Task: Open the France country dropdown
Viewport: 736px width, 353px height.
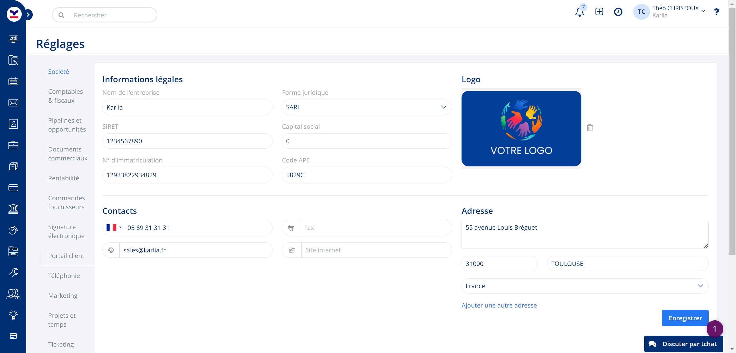Action: pos(584,286)
